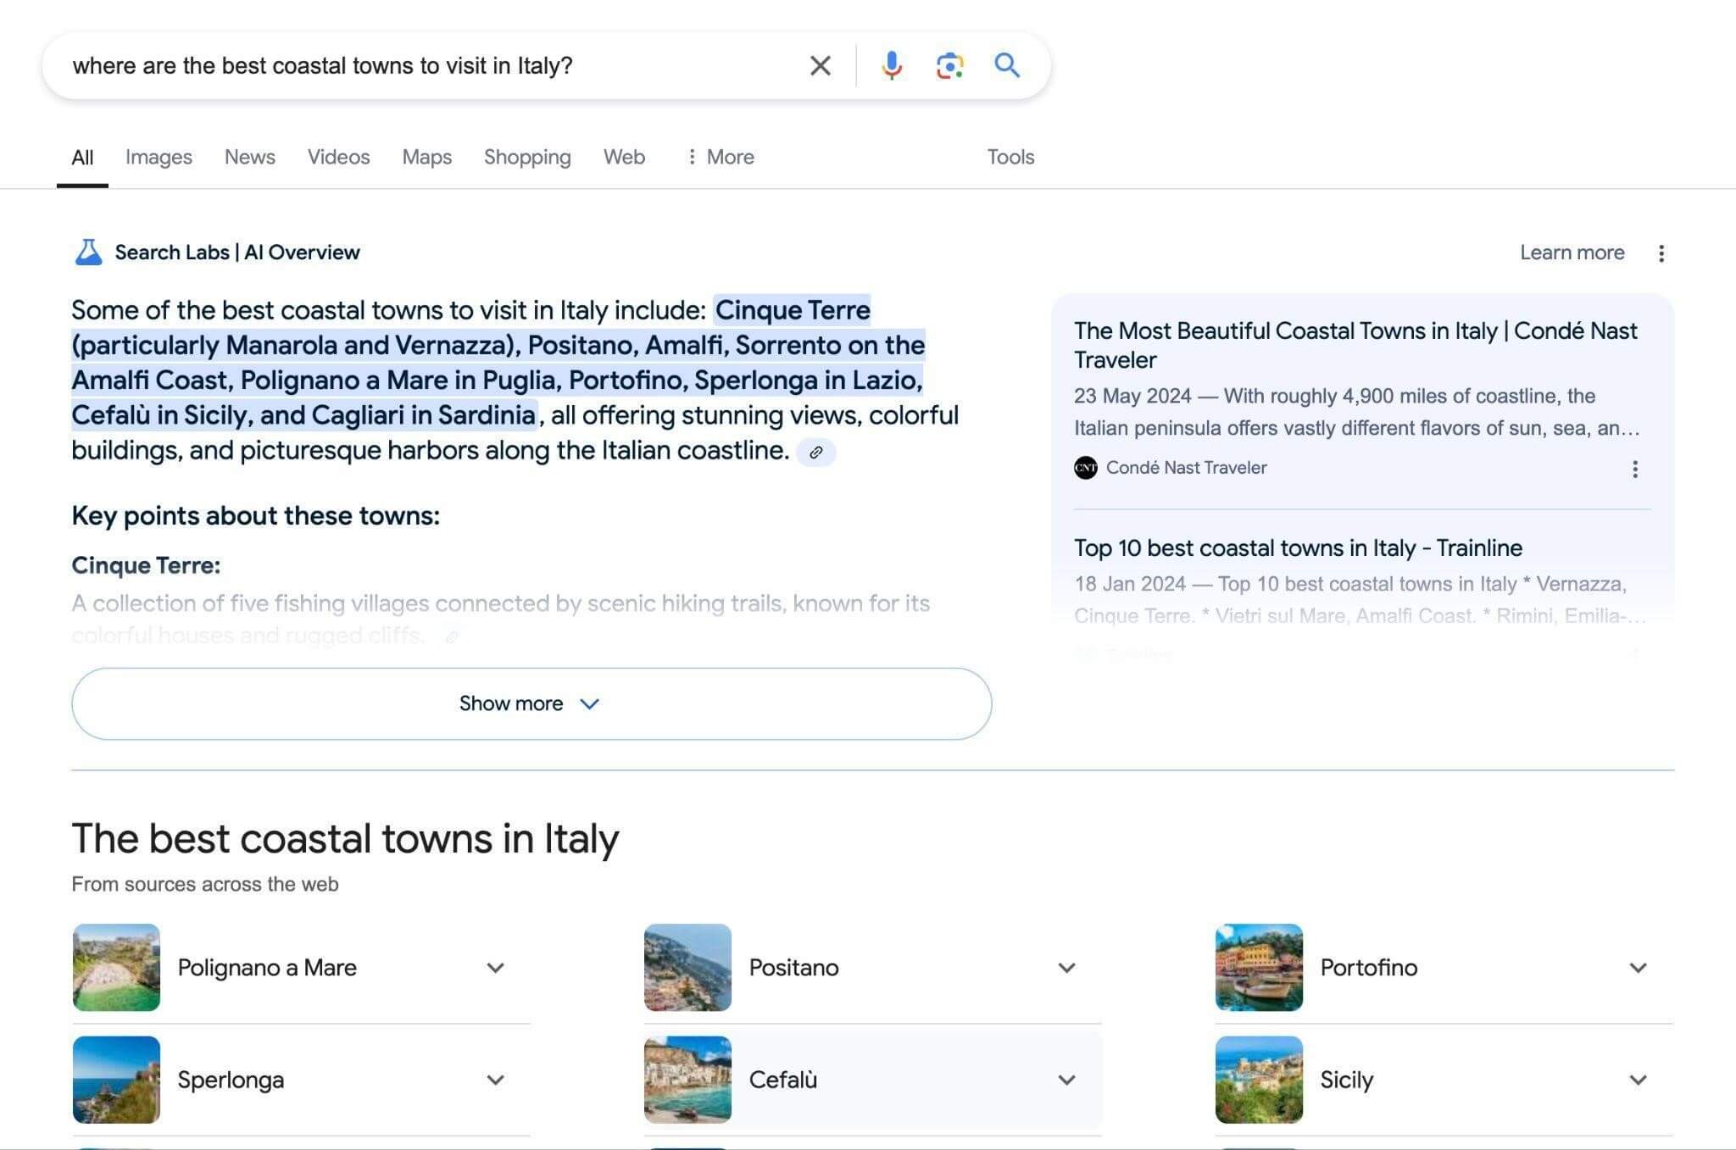Screen dimensions: 1736x1150
Task: Open the News tab
Action: click(248, 157)
